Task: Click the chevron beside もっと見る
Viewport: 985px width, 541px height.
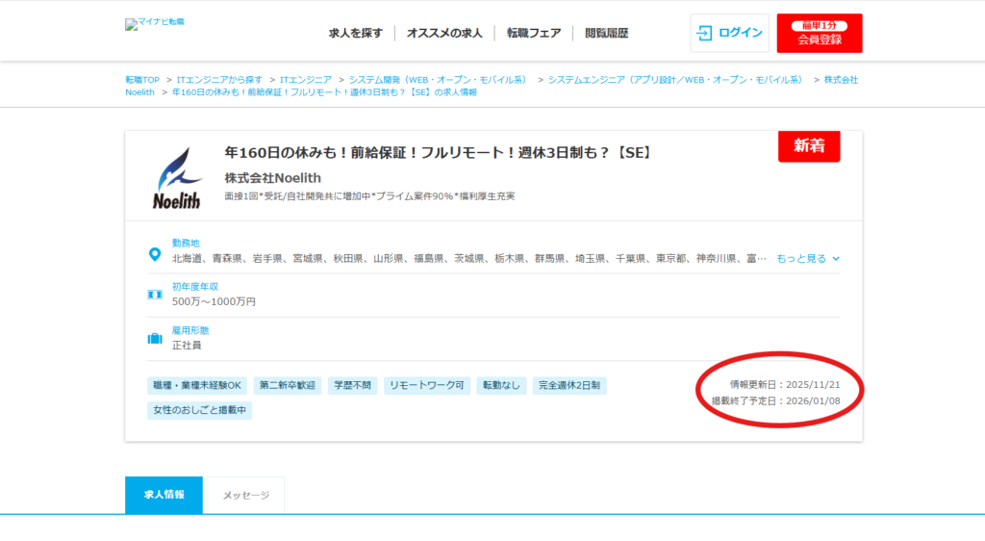Action: click(836, 259)
